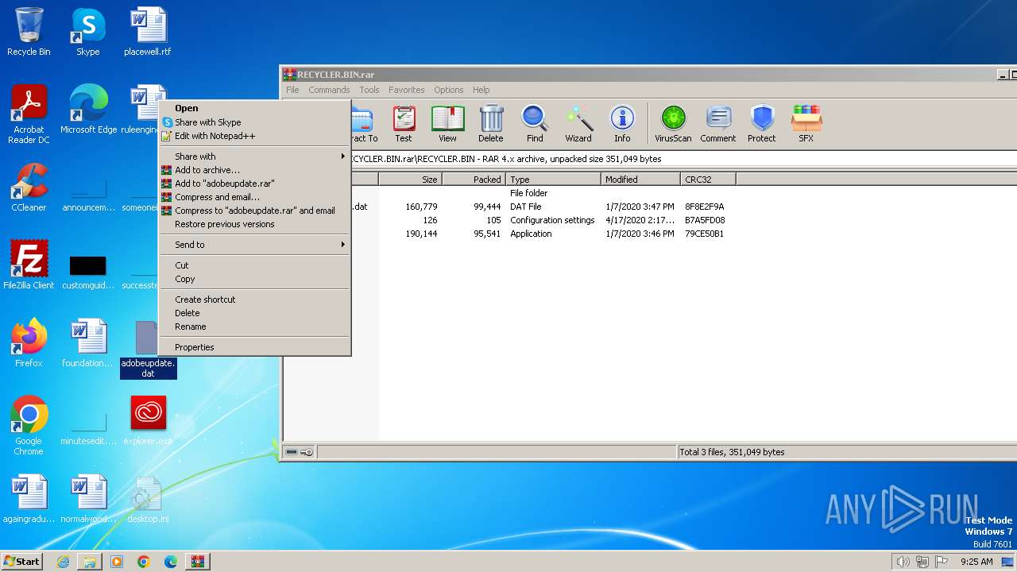Click the volume icon in system tray

(x=903, y=562)
